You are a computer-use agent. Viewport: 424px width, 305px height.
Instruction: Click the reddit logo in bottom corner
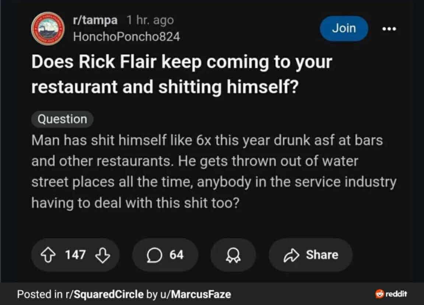[x=390, y=294]
